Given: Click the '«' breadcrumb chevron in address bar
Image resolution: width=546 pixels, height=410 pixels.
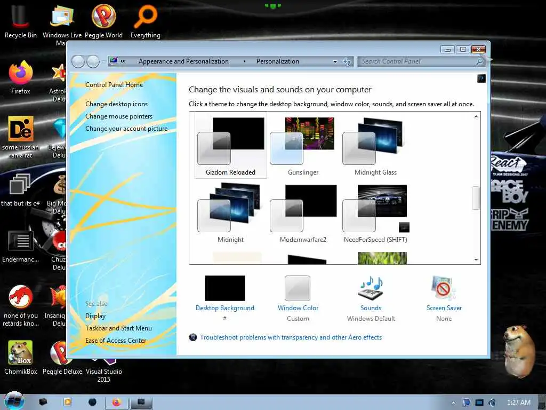Looking at the screenshot, I should (123, 61).
